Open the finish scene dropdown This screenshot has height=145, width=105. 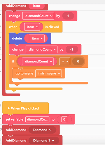[x=48, y=73]
